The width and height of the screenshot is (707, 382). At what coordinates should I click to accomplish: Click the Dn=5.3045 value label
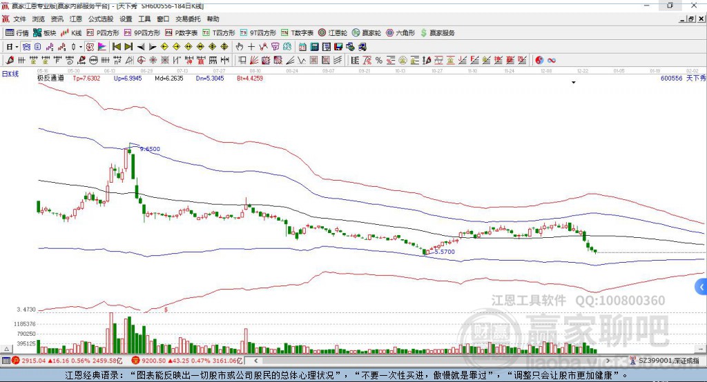click(210, 79)
